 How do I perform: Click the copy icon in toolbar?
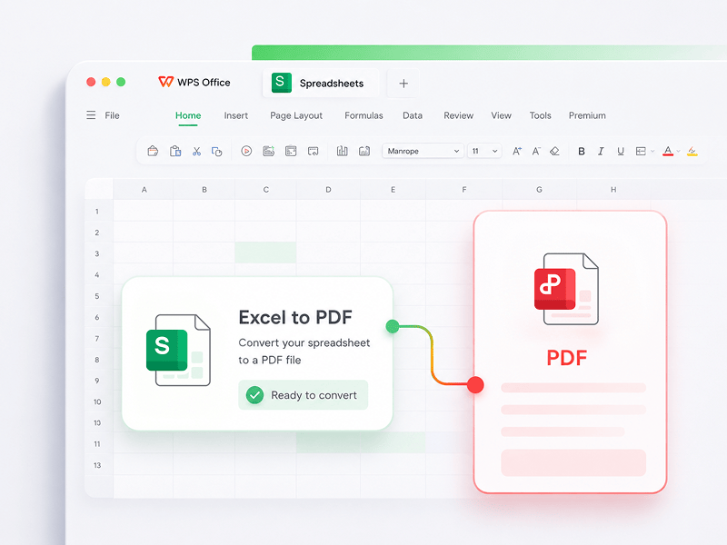coord(216,151)
